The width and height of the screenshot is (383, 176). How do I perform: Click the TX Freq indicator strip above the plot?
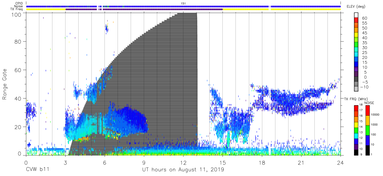[x=183, y=9]
